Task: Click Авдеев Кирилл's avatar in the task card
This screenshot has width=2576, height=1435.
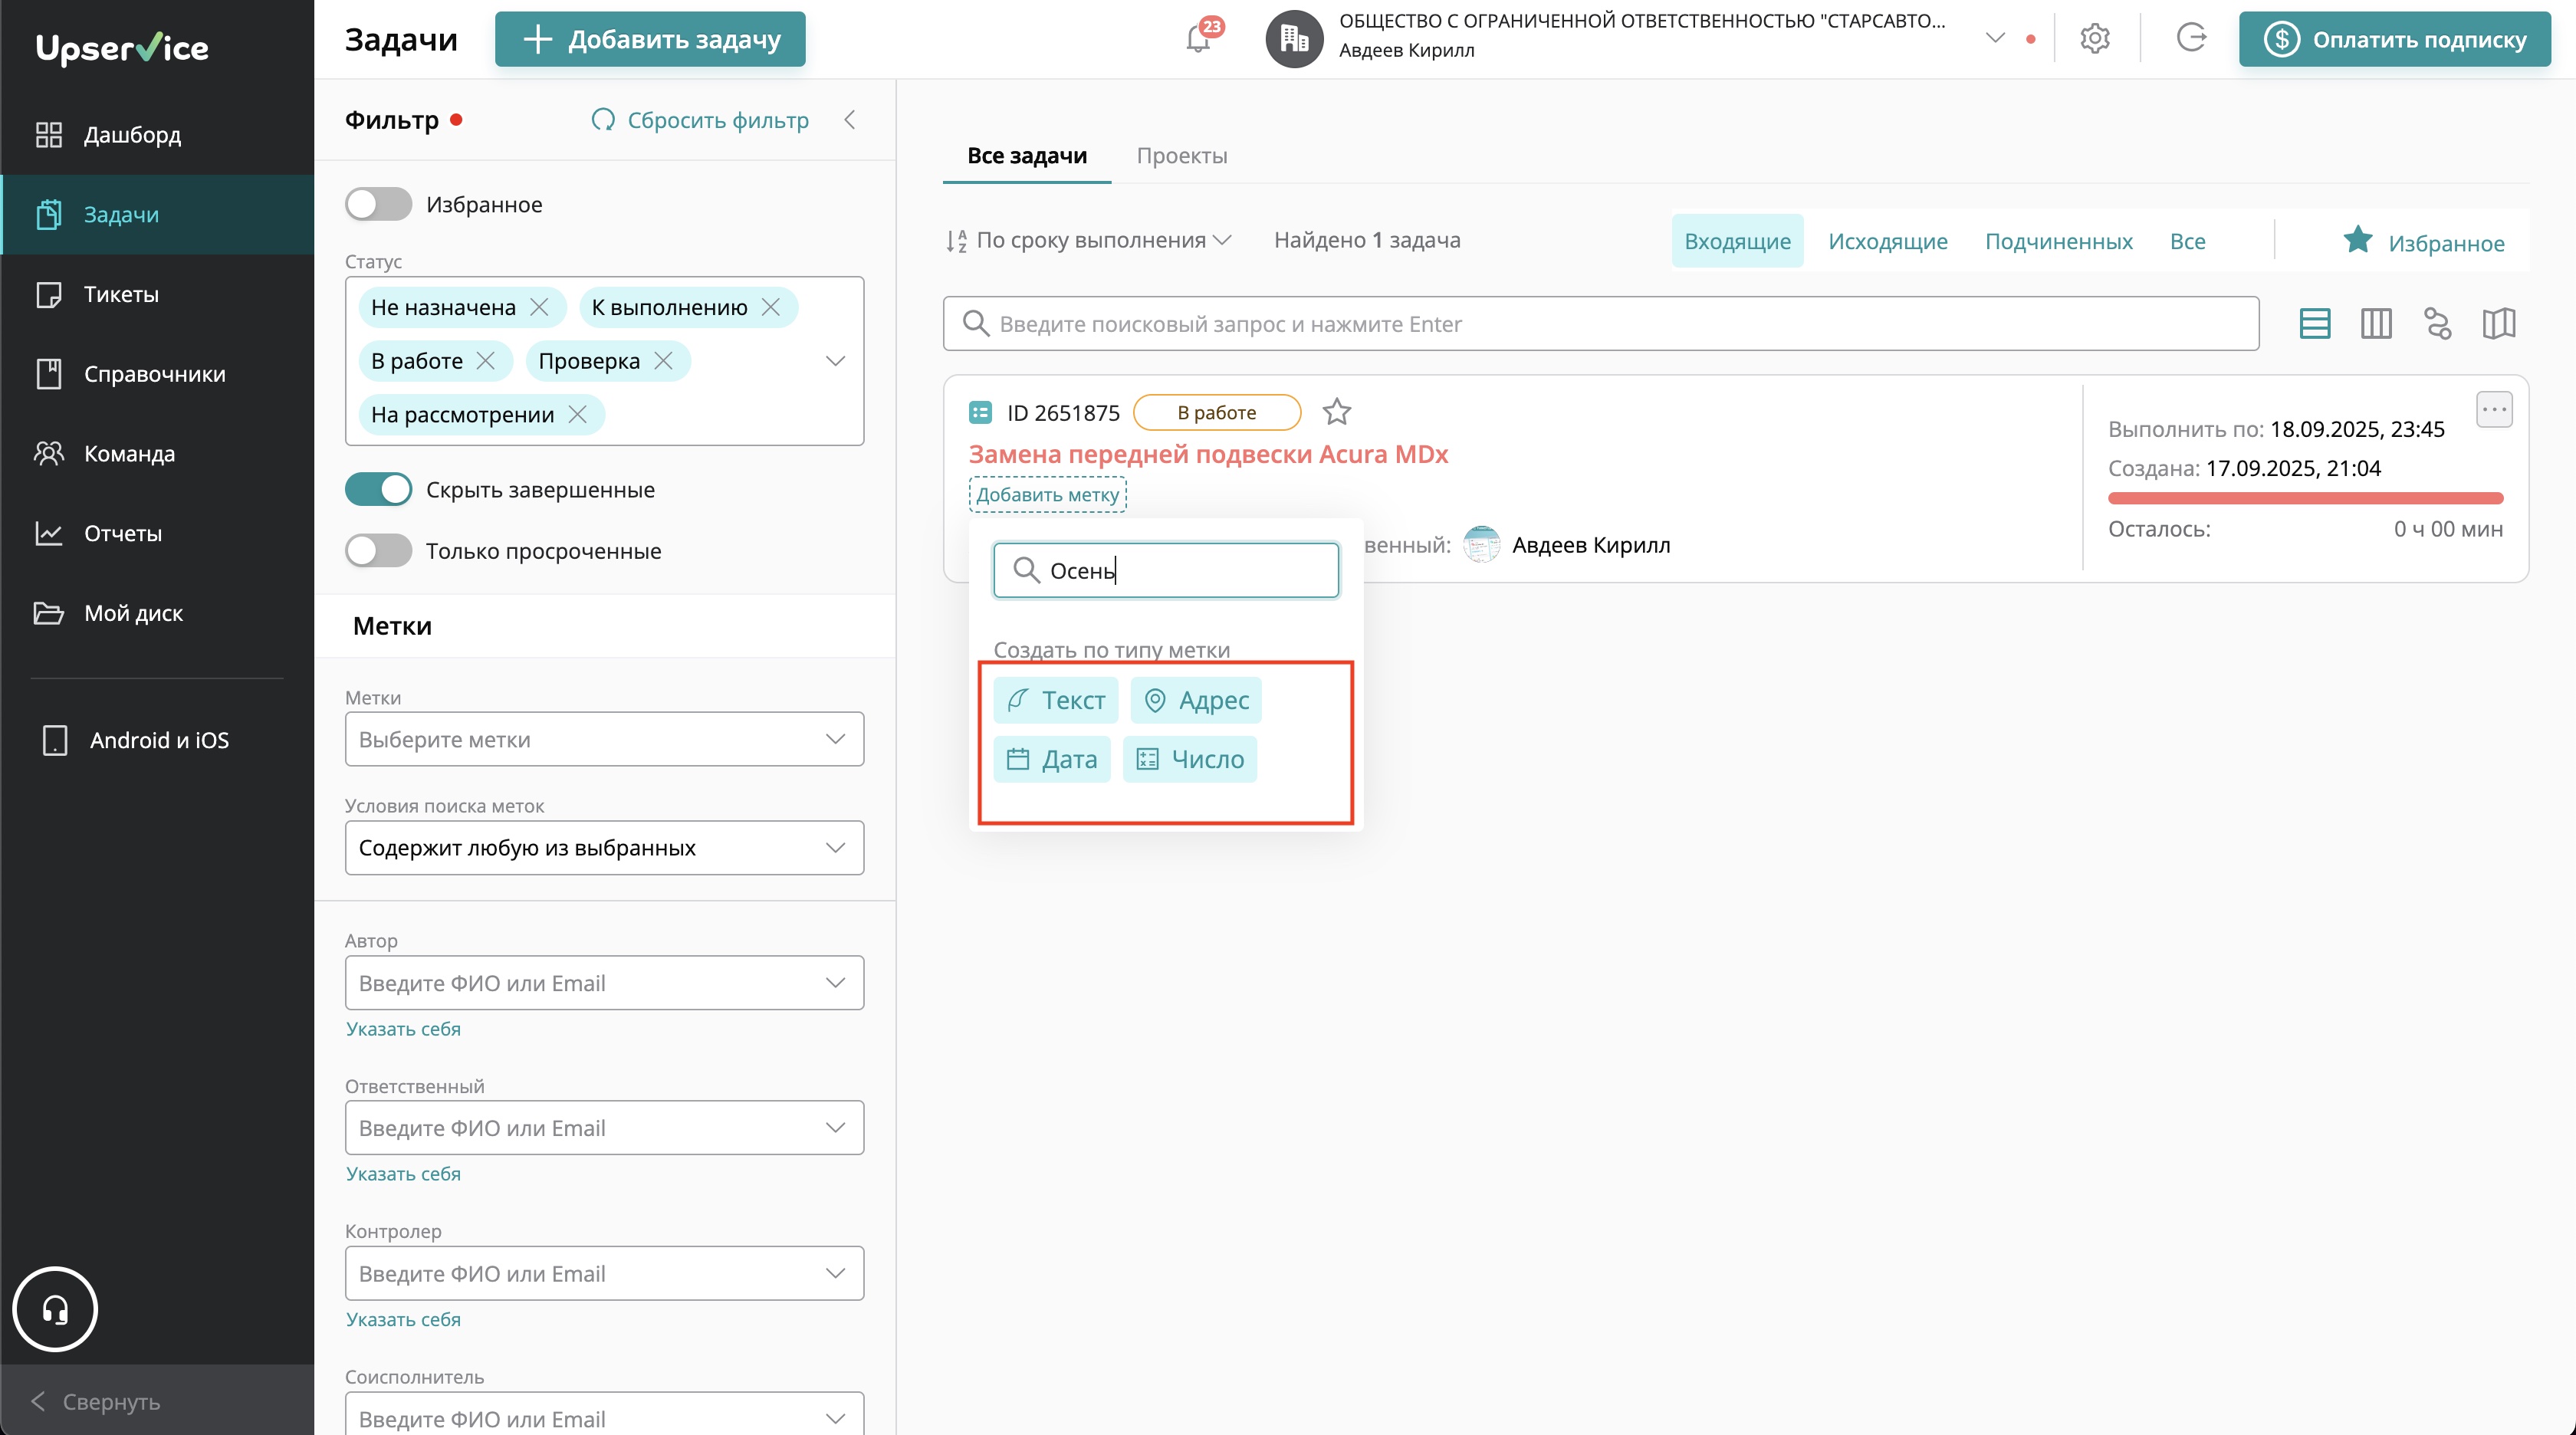Action: tap(1481, 544)
